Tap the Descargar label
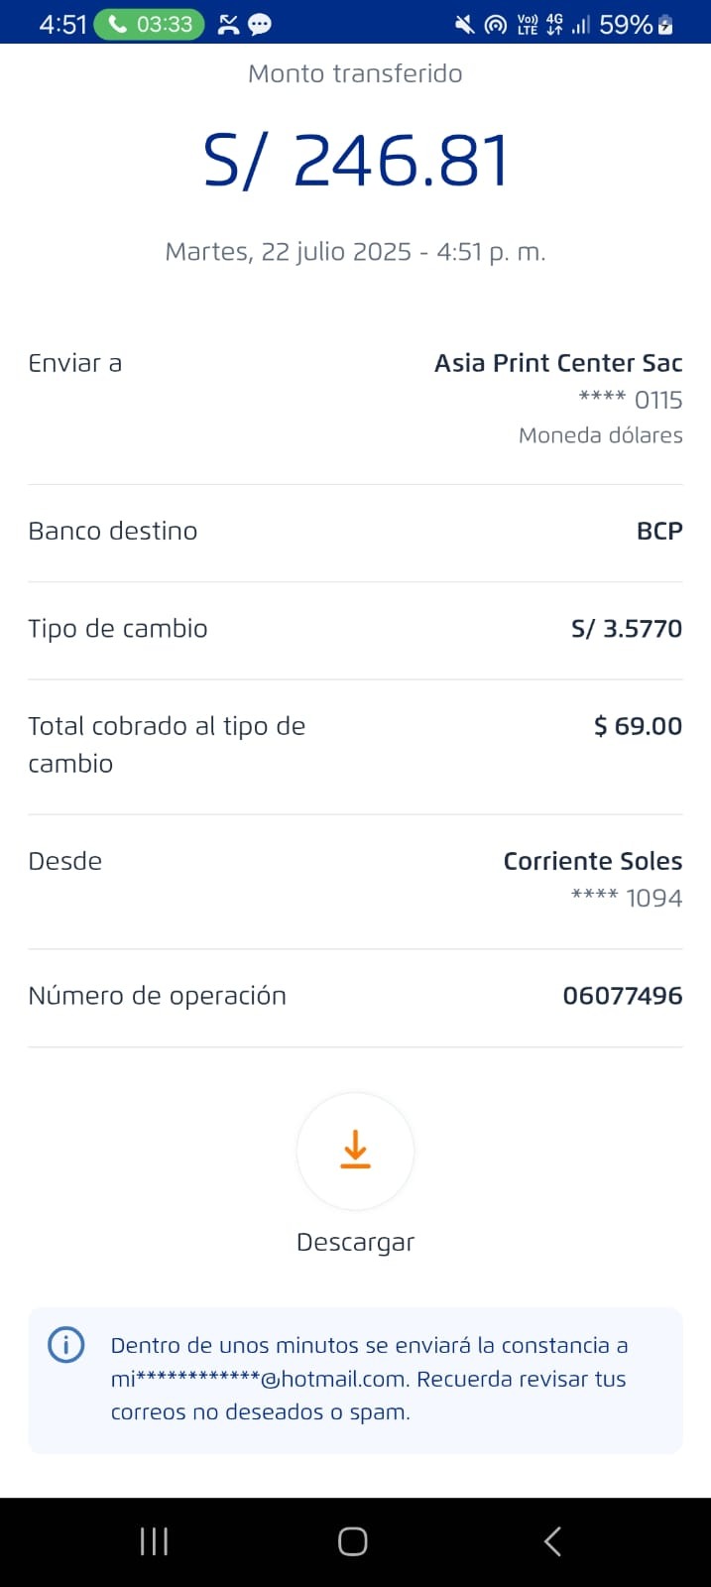The height and width of the screenshot is (1587, 711). pos(355,1242)
